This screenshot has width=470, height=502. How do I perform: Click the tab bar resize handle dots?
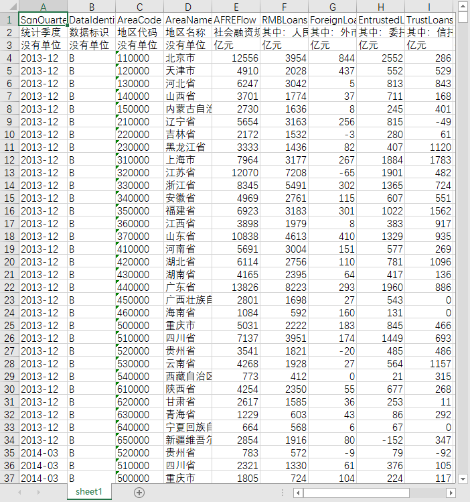(x=283, y=493)
